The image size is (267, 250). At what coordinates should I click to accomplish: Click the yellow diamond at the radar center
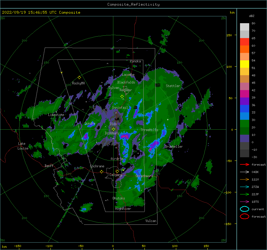113,129
